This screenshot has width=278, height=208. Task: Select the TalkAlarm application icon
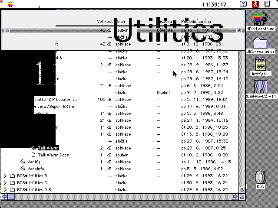(x=34, y=148)
